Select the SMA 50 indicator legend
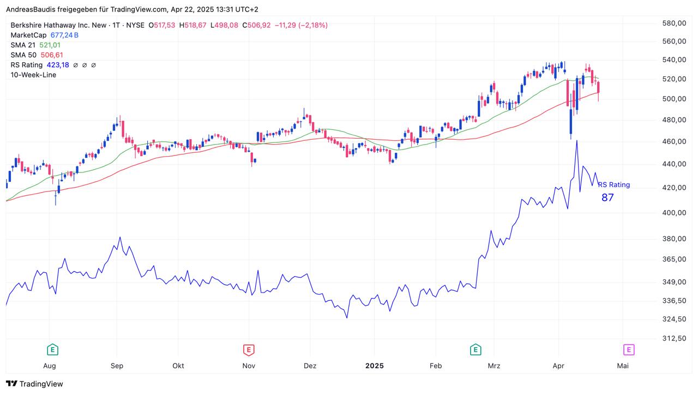 (23, 55)
